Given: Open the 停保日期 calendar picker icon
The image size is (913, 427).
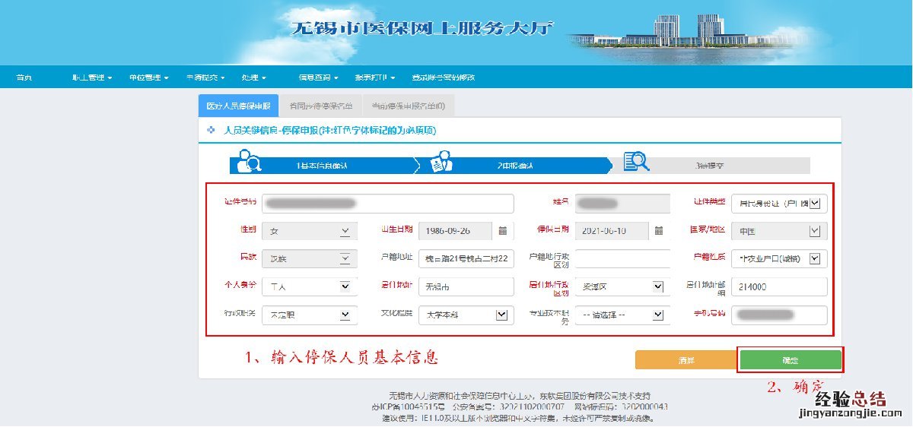Looking at the screenshot, I should (x=659, y=231).
